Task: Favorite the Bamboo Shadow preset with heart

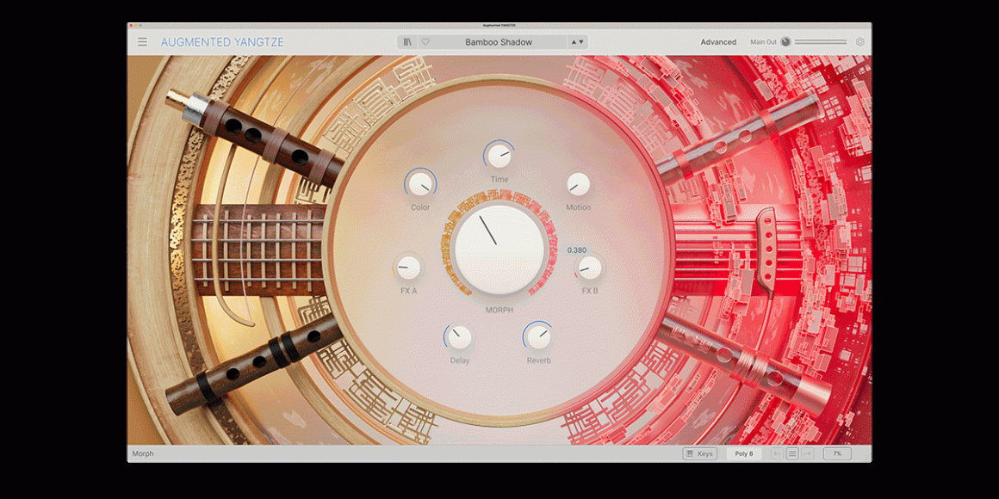Action: (425, 42)
